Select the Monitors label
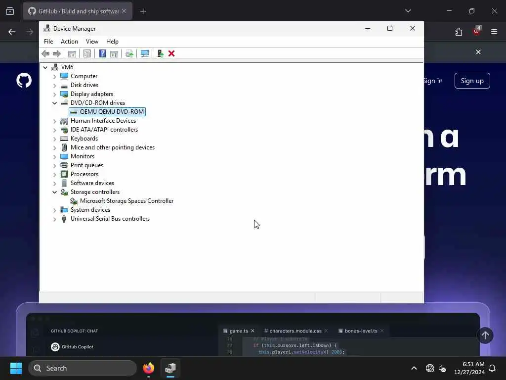506x380 pixels. pyautogui.click(x=83, y=156)
